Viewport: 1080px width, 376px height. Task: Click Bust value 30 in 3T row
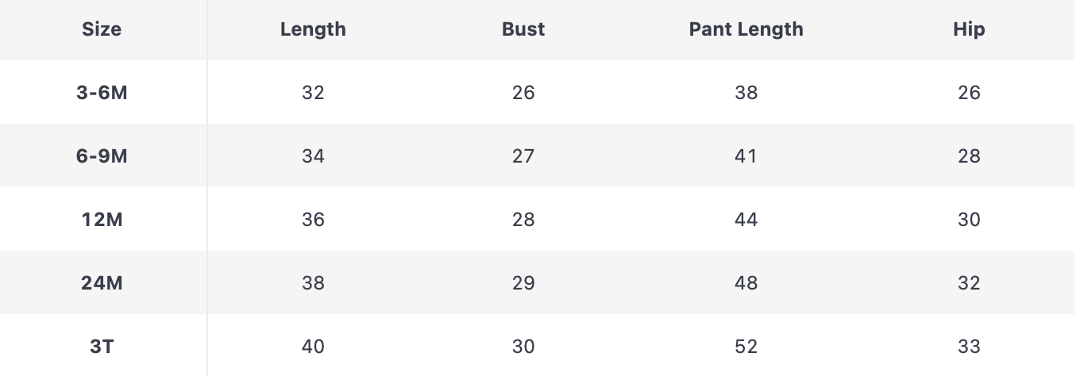point(523,347)
